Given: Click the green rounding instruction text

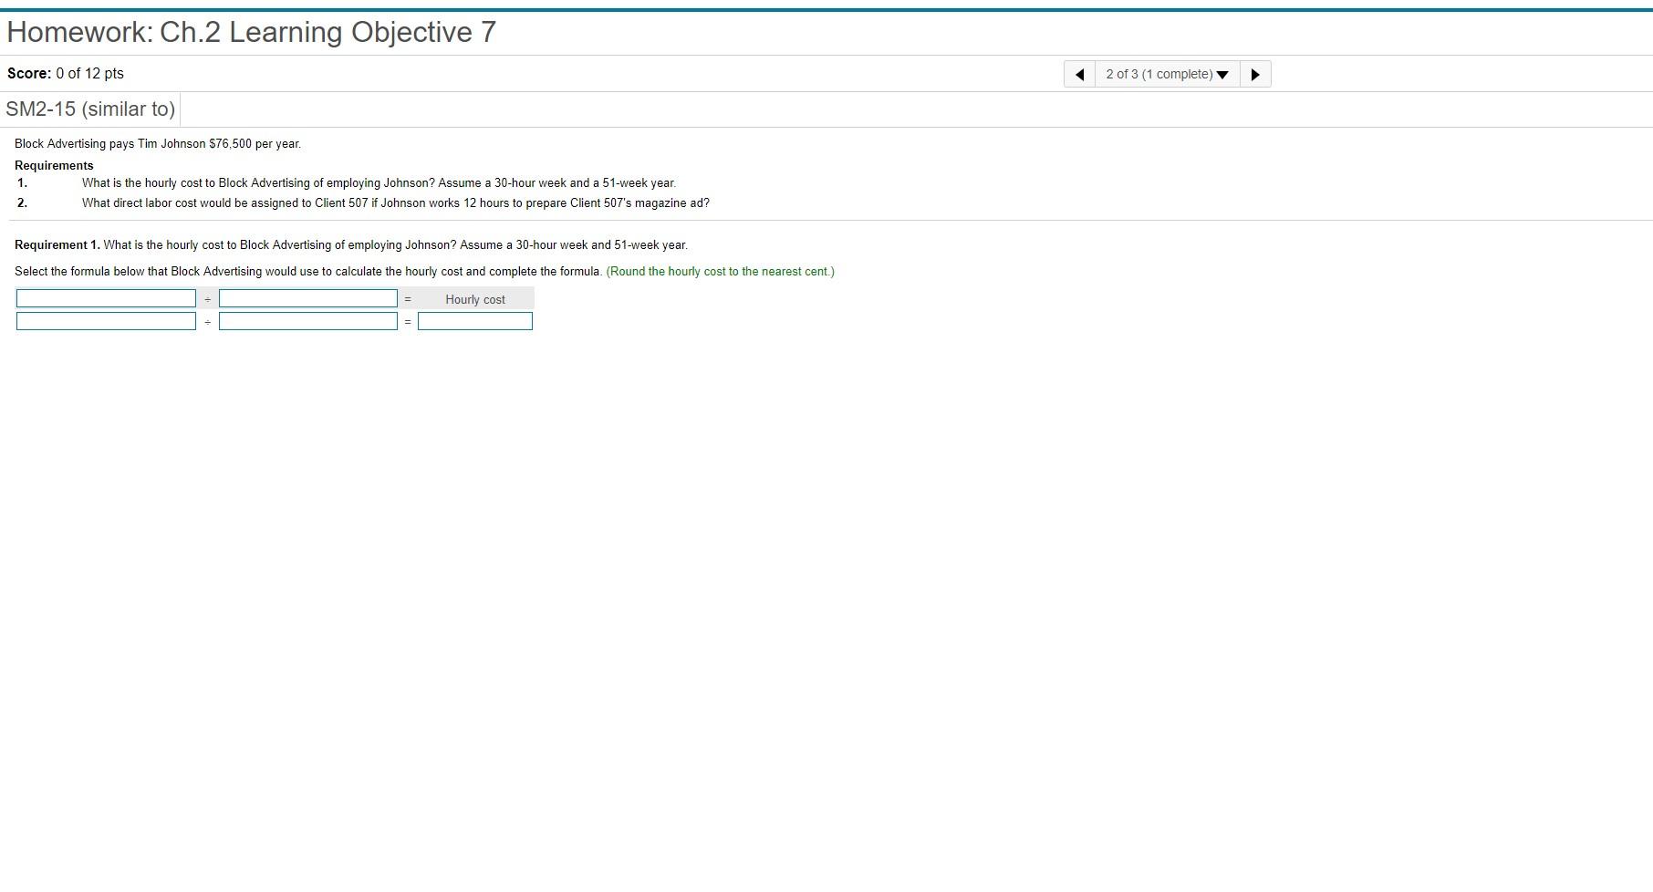Looking at the screenshot, I should point(720,271).
